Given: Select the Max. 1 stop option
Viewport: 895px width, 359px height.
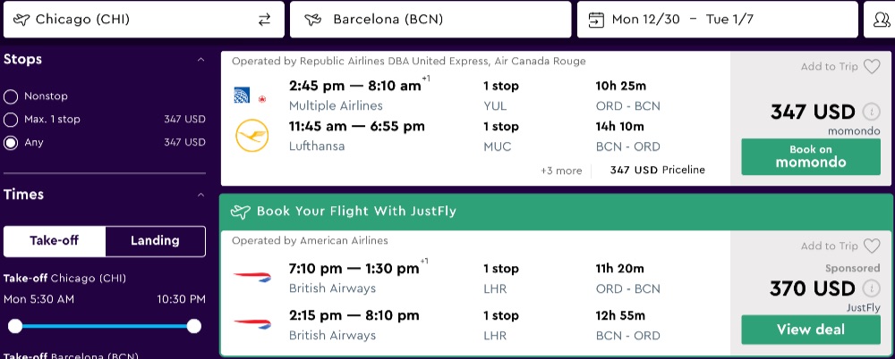Looking at the screenshot, I should coord(11,120).
